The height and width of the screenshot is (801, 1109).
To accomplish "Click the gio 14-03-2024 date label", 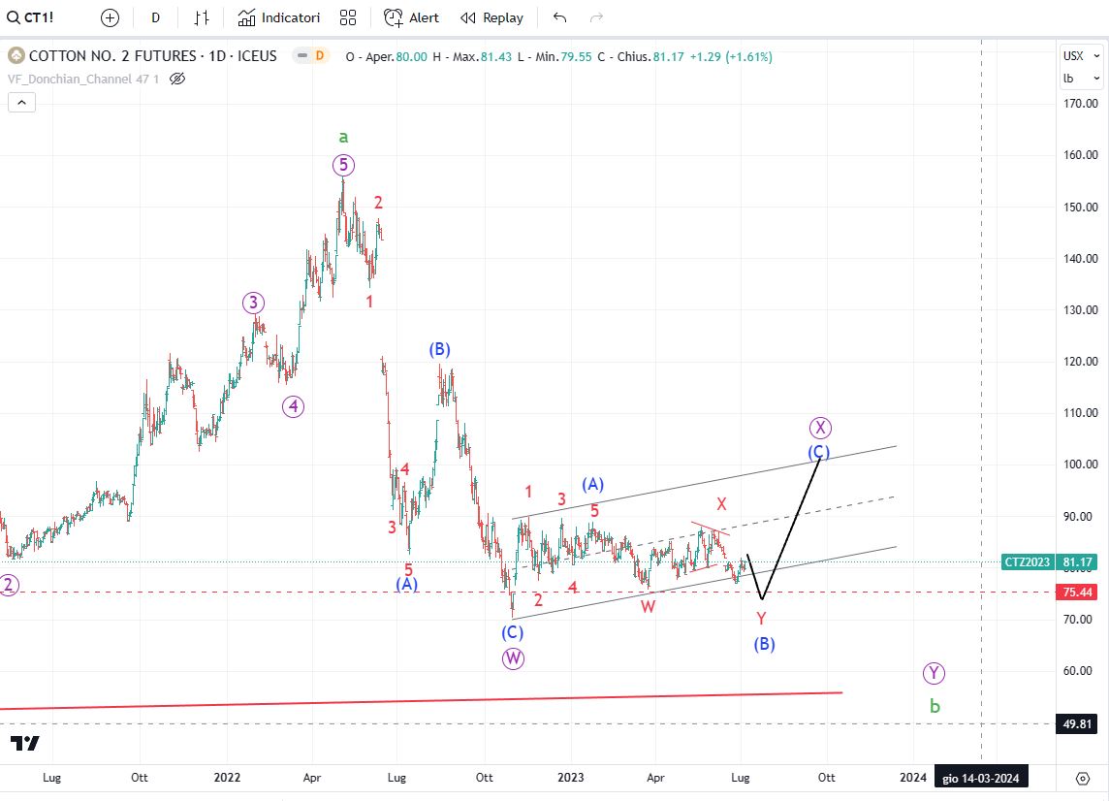I will 981,779.
